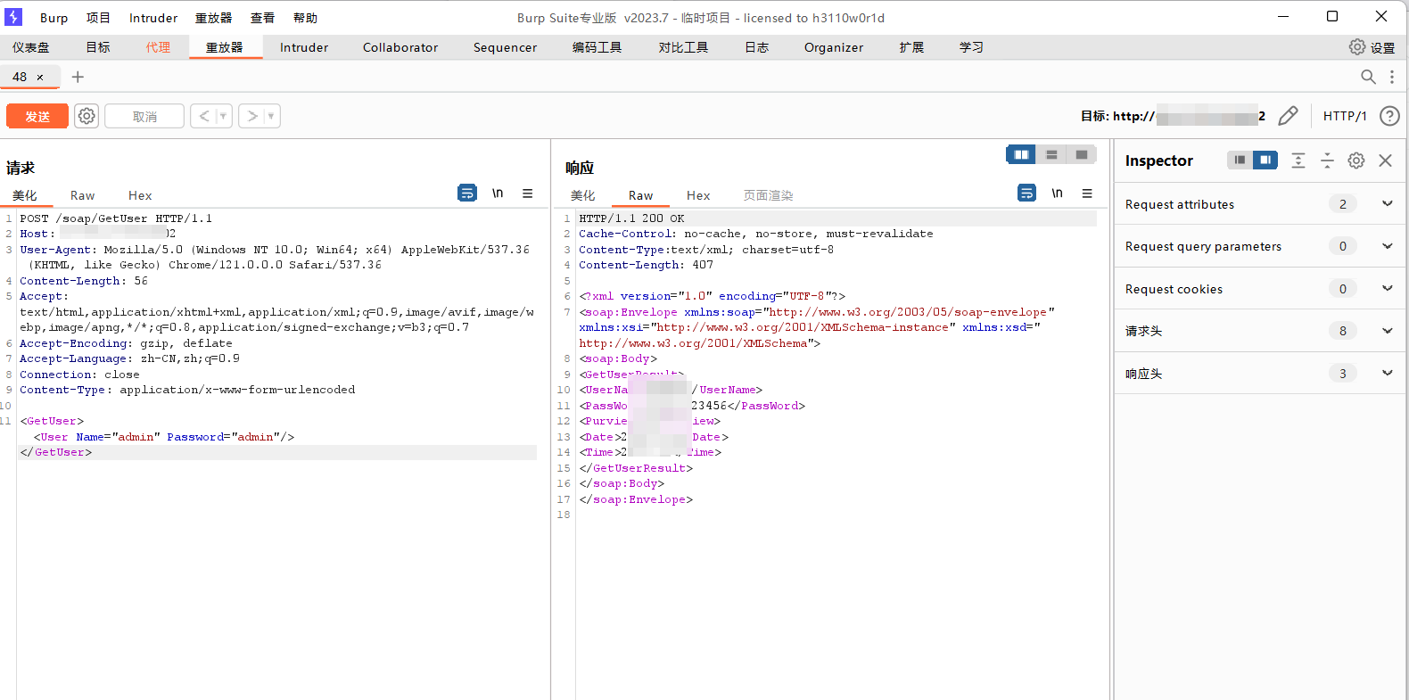This screenshot has width=1409, height=700.
Task: Expand all Inspector sections icon
Action: click(x=1298, y=160)
